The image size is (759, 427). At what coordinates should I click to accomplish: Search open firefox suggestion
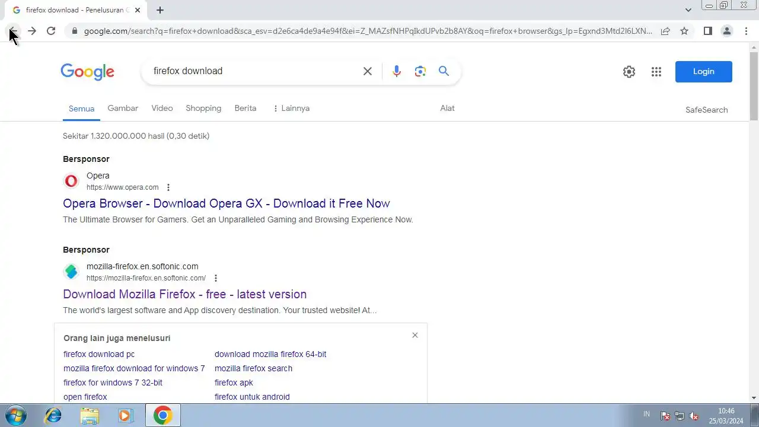tap(85, 397)
